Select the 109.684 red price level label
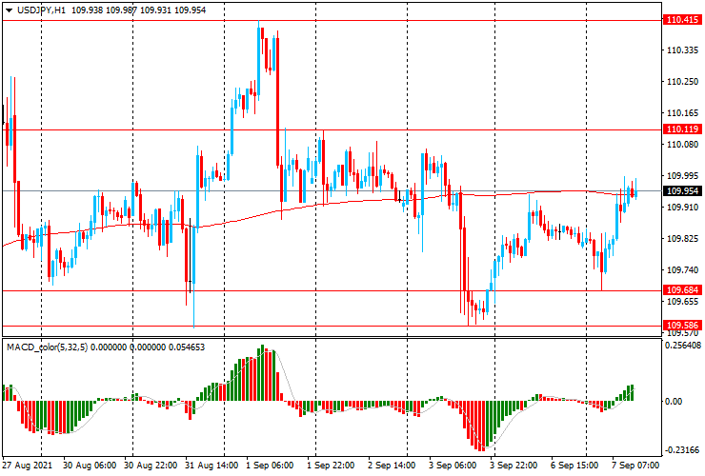Screen dimensions: 705x476 coord(682,290)
